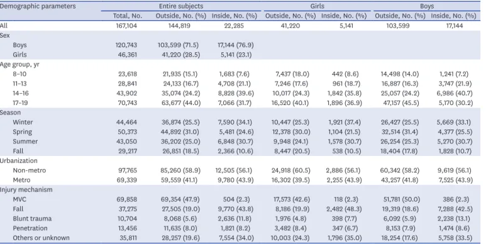This screenshot has height=244, width=486.
Task: Click total value 167,104 in All row
Action: coord(126,26)
